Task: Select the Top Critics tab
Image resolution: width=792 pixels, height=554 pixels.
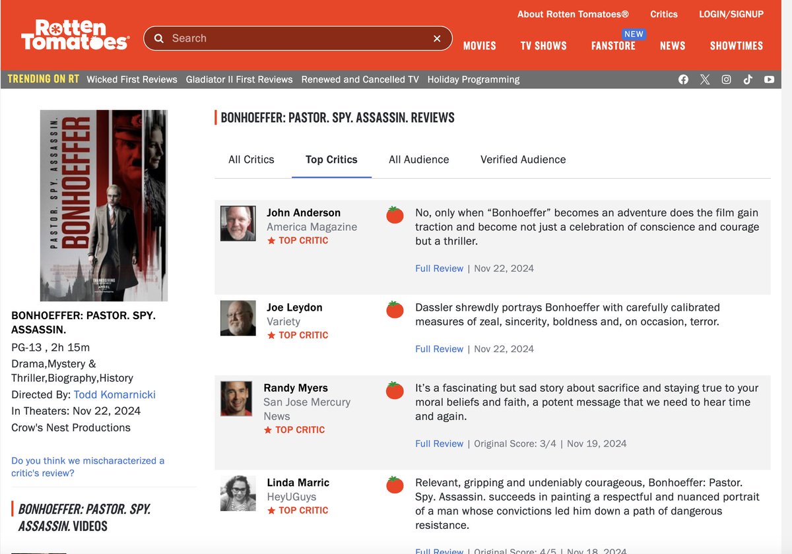Action: [x=331, y=160]
